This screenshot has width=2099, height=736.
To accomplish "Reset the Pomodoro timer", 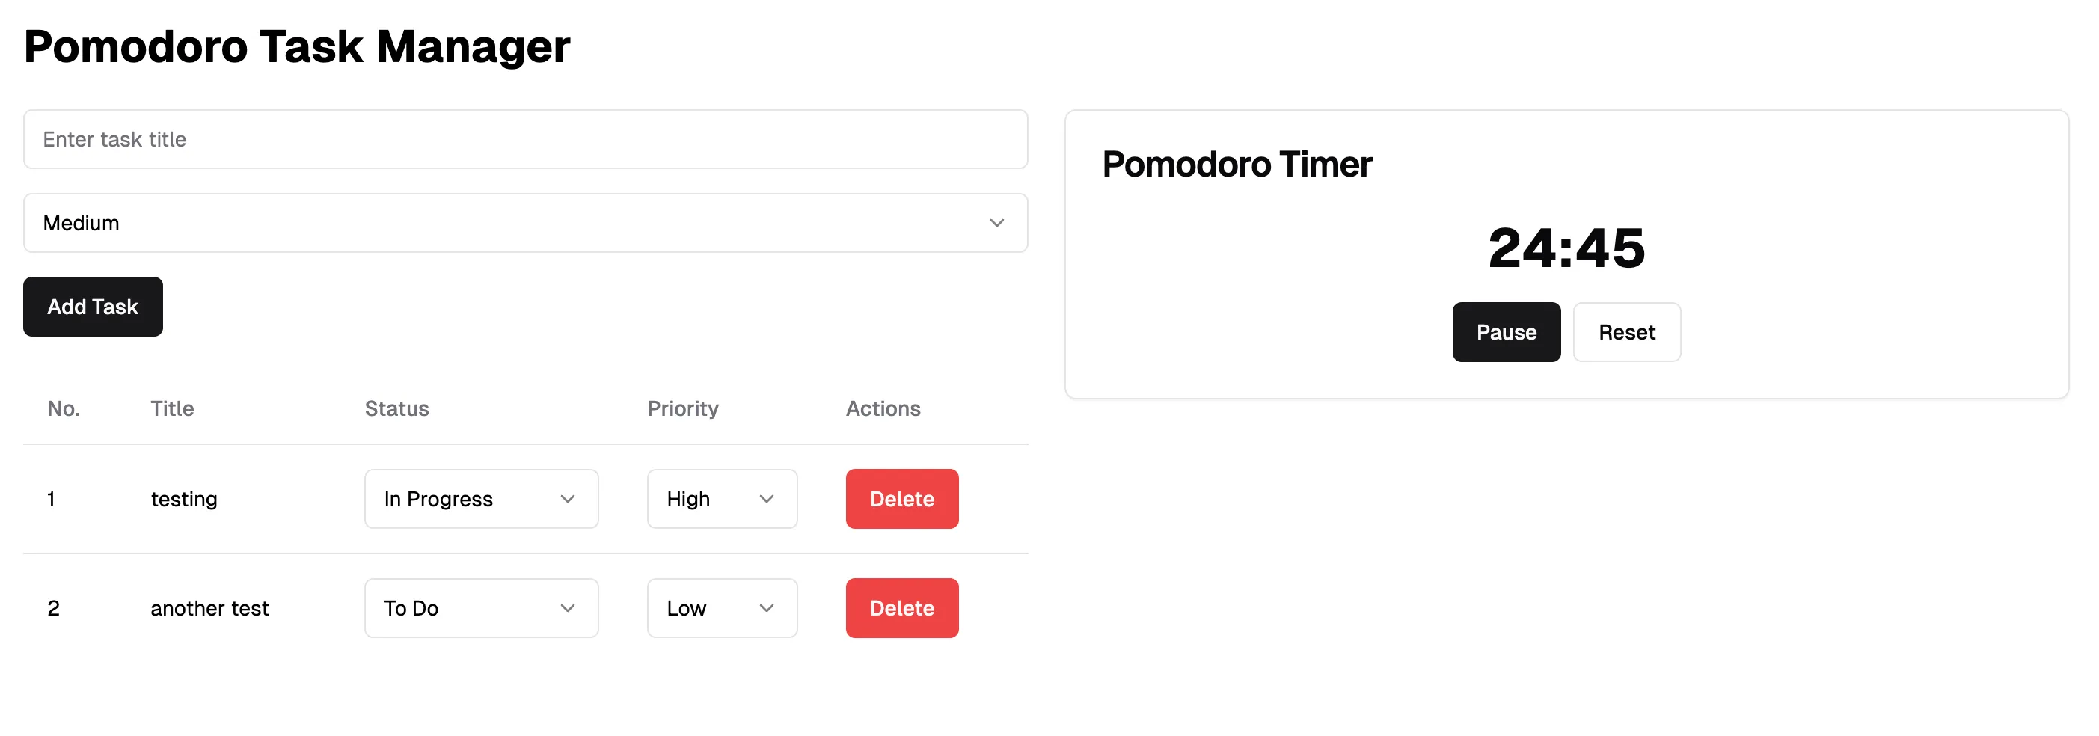I will coord(1625,332).
